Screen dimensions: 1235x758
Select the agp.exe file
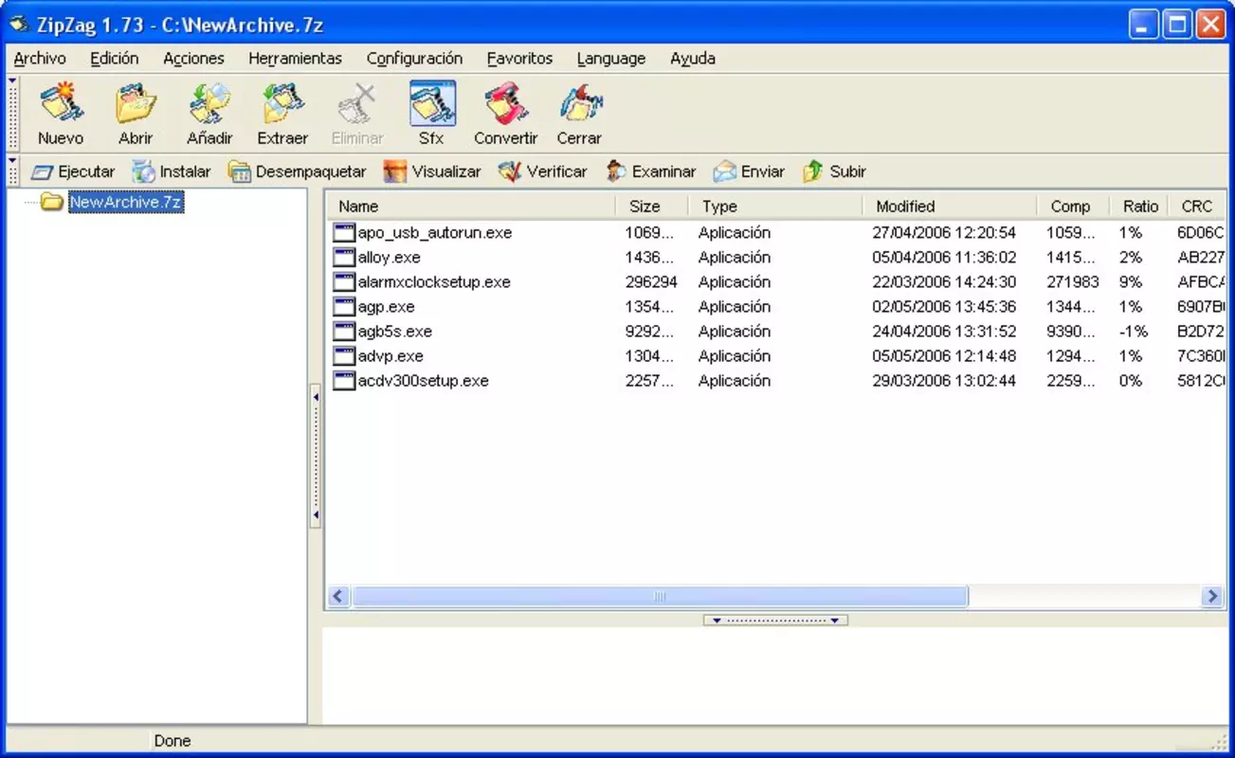(x=387, y=307)
